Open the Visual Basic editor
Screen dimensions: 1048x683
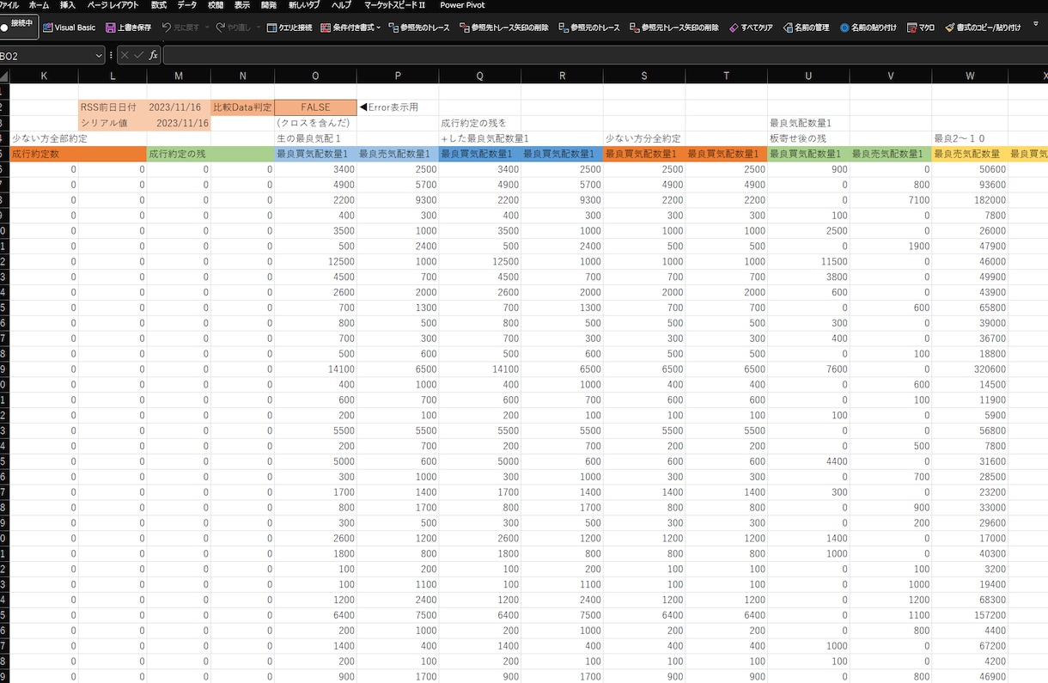[69, 27]
